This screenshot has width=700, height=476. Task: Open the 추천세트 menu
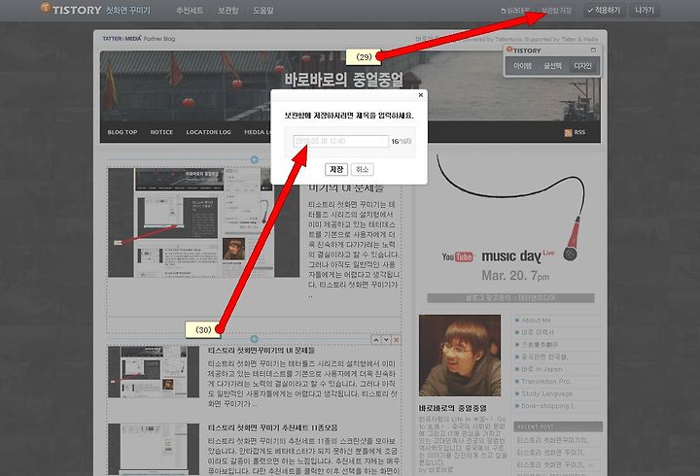190,11
